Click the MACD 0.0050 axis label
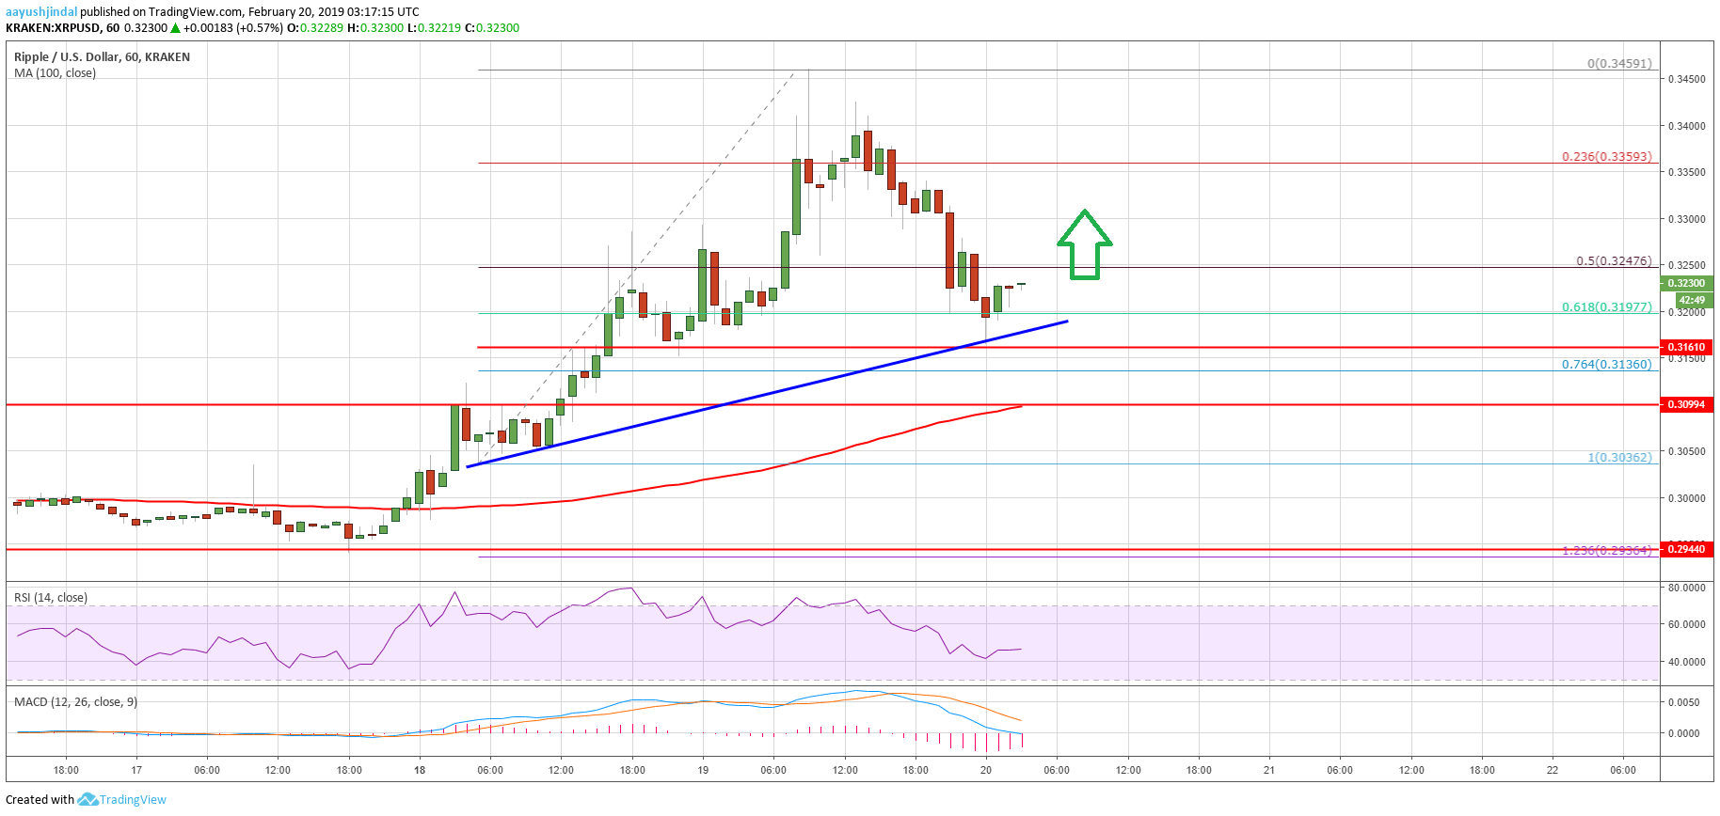Image resolution: width=1720 pixels, height=816 pixels. point(1684,702)
